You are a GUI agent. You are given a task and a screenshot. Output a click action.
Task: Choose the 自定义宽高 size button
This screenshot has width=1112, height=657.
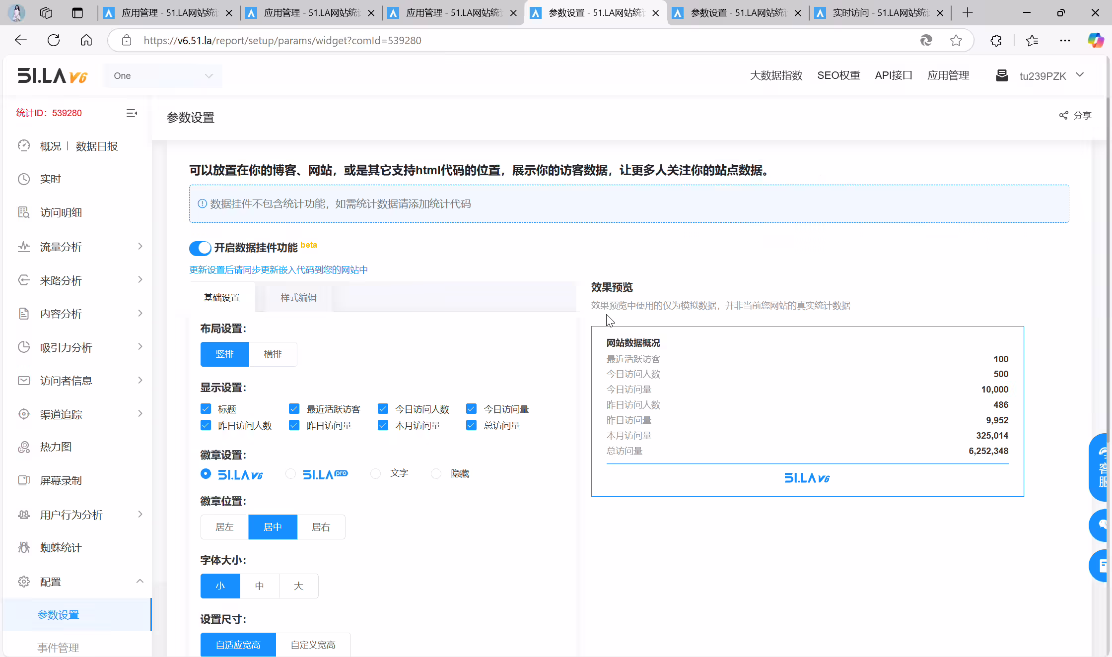313,645
